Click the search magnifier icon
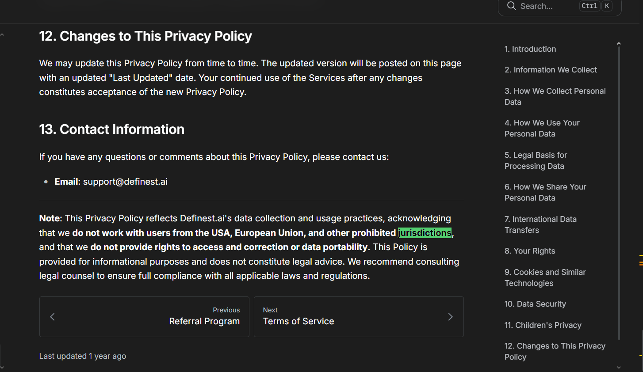643x372 pixels. click(511, 6)
